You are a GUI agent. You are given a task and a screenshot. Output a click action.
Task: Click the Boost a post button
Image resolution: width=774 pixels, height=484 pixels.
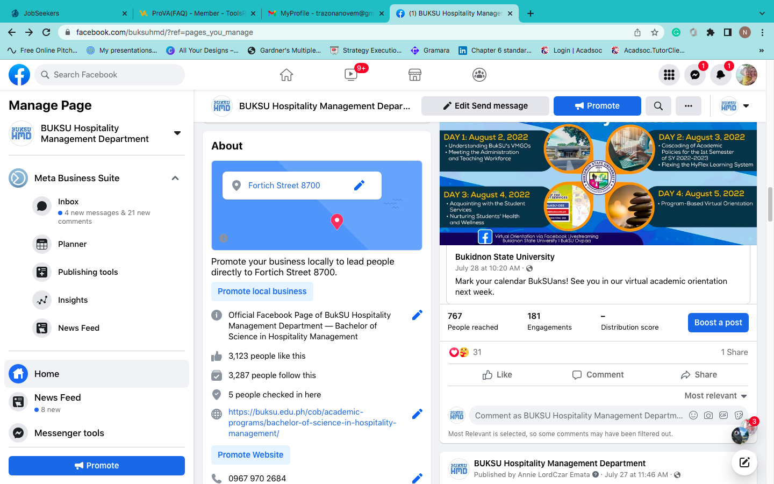click(718, 323)
